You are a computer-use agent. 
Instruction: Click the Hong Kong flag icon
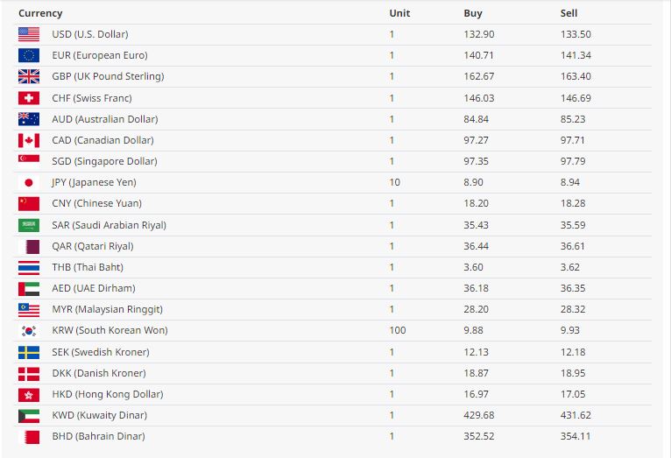tap(29, 394)
